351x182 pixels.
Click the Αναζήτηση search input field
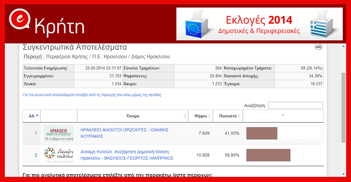(295, 105)
